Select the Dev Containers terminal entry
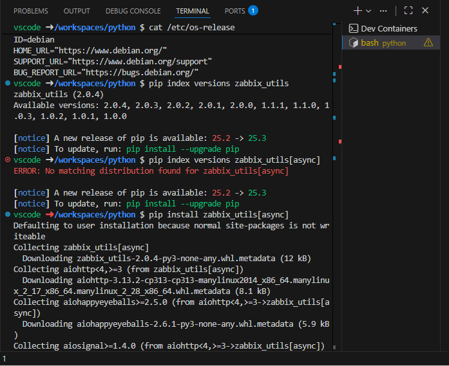The image size is (449, 366). pyautogui.click(x=391, y=28)
